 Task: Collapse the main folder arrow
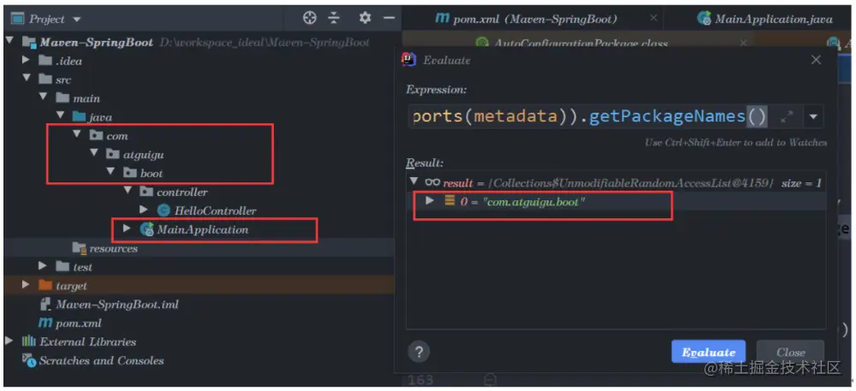click(x=44, y=98)
